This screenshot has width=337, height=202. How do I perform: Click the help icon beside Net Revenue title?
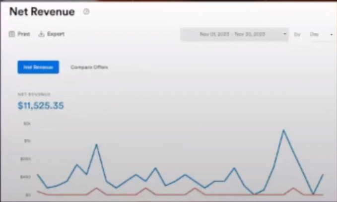(86, 12)
